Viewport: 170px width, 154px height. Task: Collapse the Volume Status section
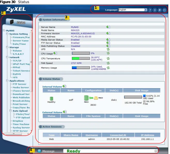[41, 79]
